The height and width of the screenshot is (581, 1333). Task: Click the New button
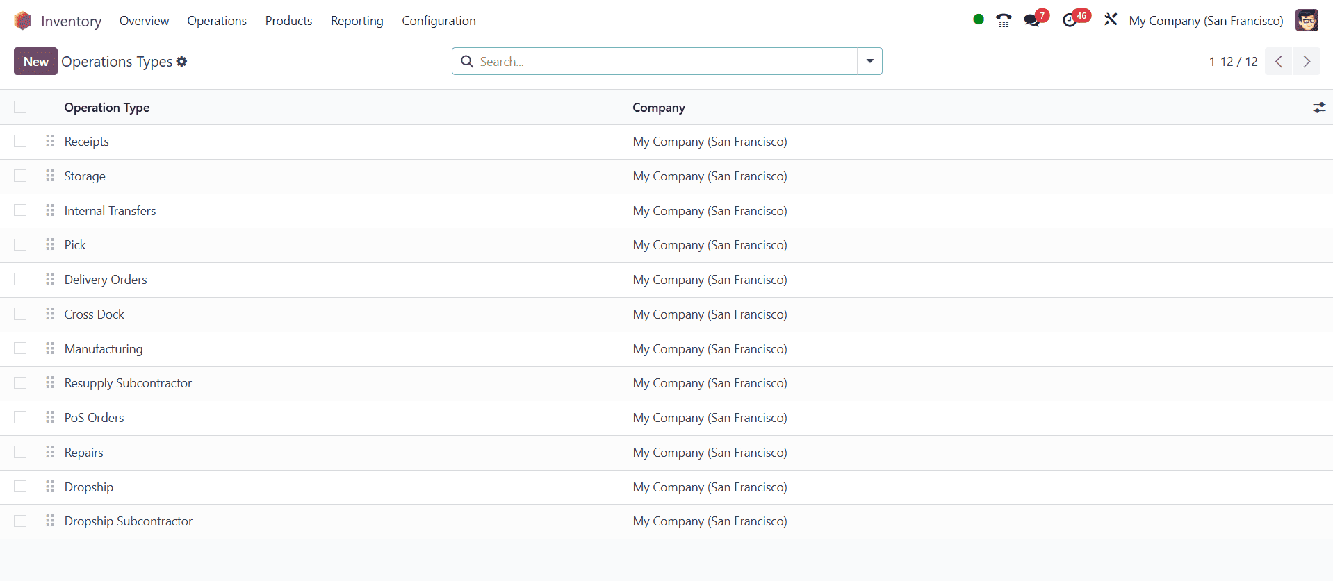pyautogui.click(x=35, y=62)
